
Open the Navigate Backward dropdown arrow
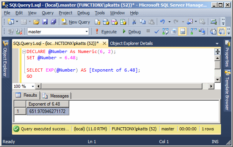pos(196,22)
